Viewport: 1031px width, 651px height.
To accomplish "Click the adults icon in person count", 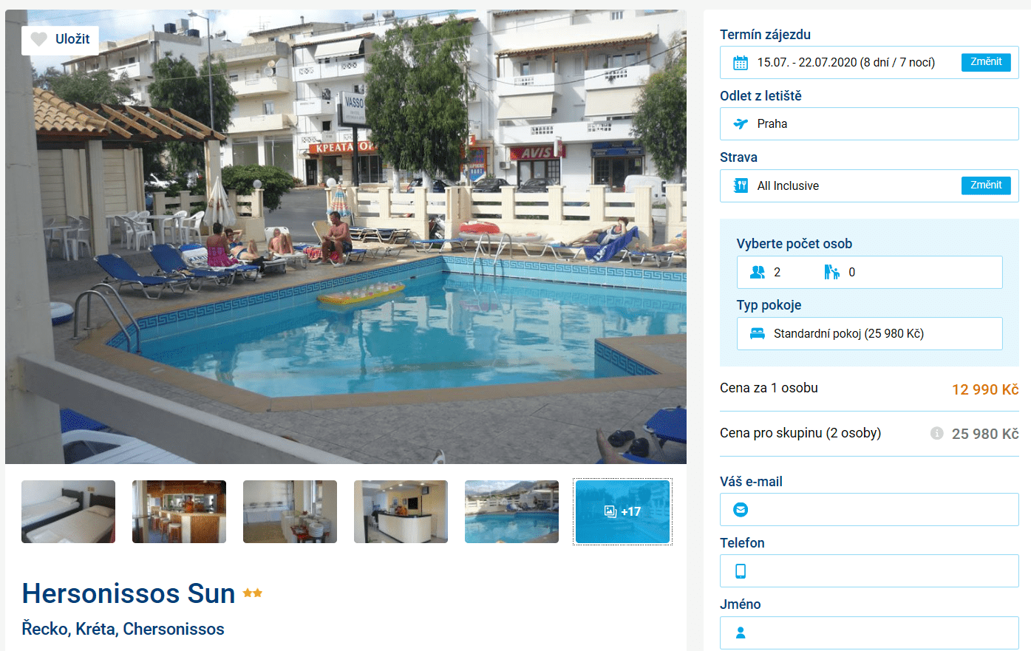I will point(758,273).
